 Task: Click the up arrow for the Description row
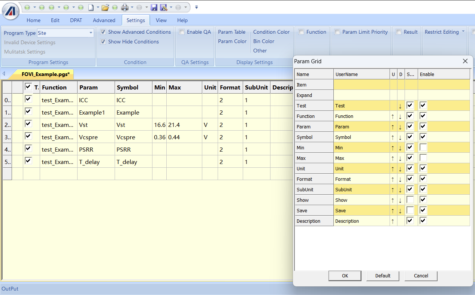coord(393,221)
